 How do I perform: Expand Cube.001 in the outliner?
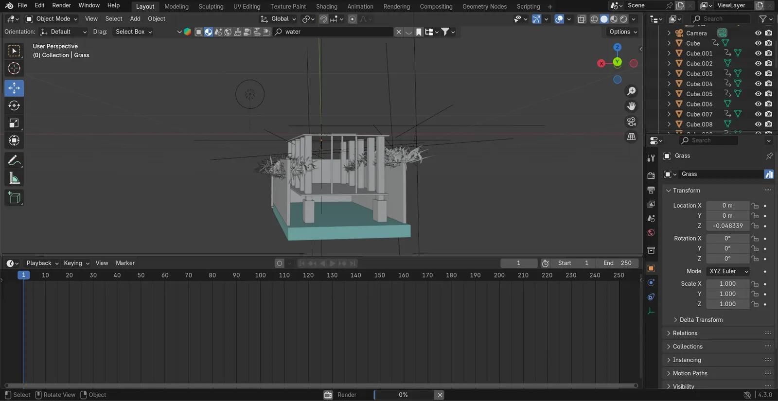click(x=669, y=53)
